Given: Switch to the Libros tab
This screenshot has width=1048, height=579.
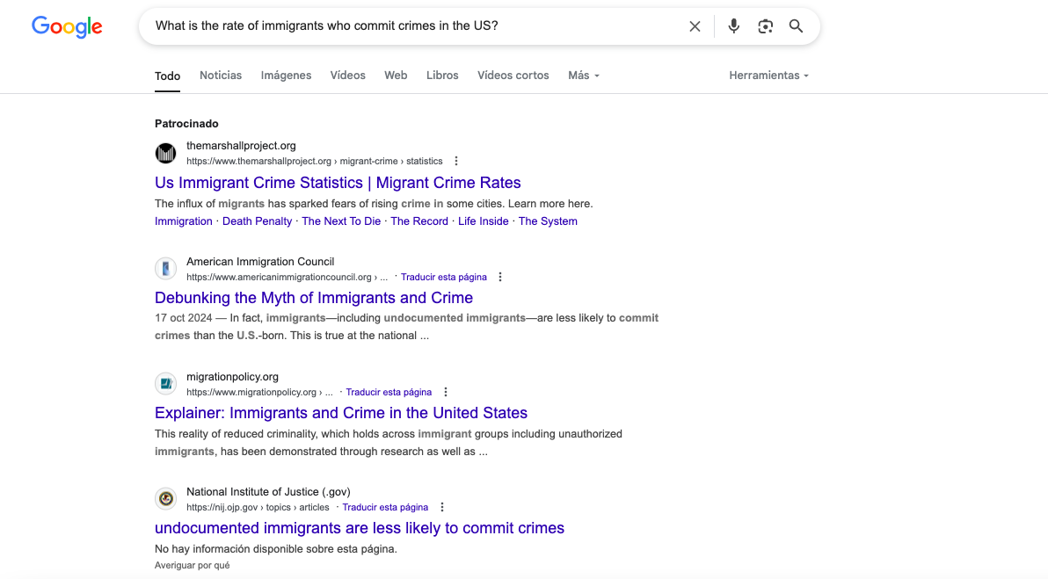Looking at the screenshot, I should pyautogui.click(x=442, y=76).
